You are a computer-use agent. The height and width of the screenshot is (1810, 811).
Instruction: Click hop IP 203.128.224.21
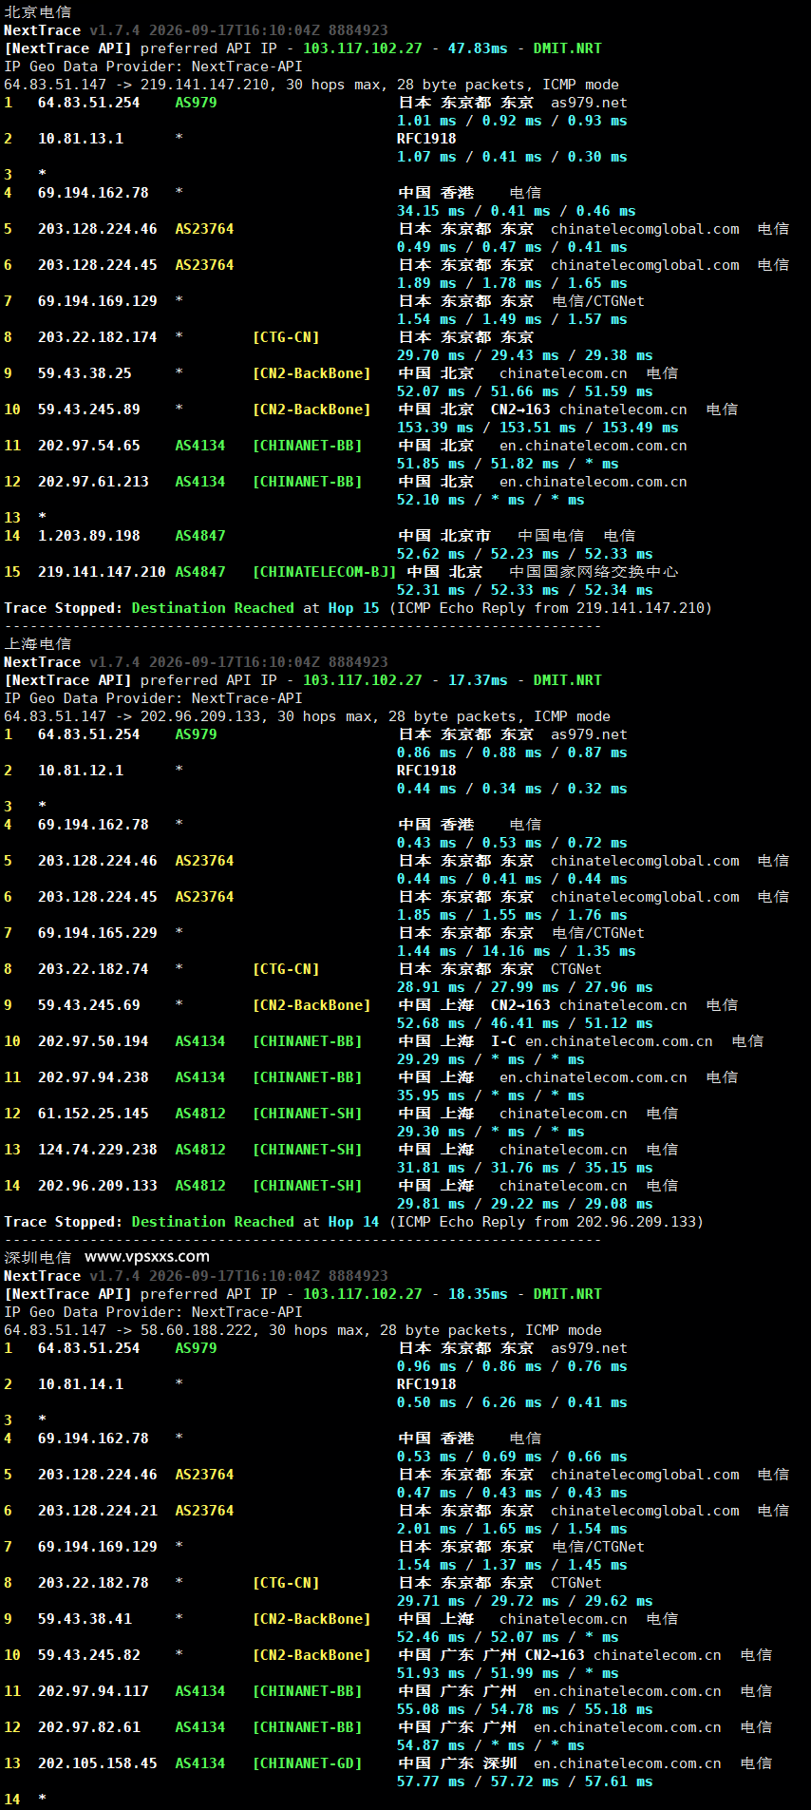tap(98, 1511)
